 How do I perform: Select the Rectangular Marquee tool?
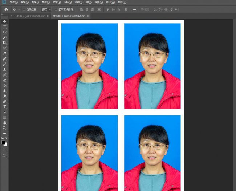coord(4,27)
